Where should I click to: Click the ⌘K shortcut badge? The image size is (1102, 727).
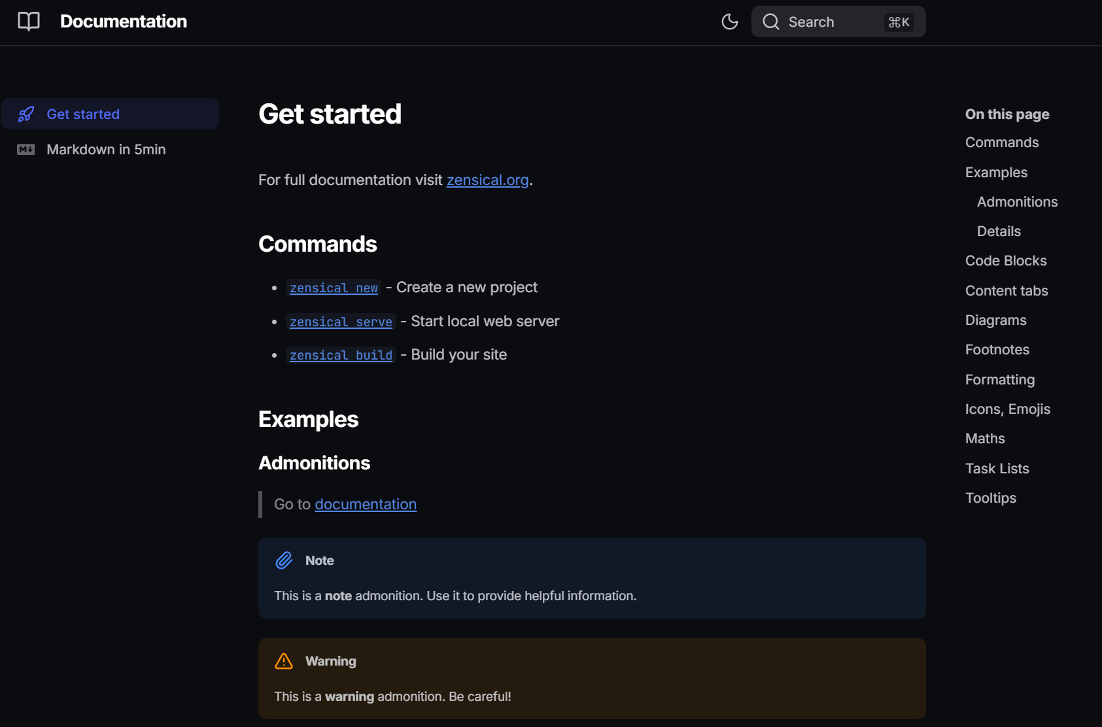[899, 22]
